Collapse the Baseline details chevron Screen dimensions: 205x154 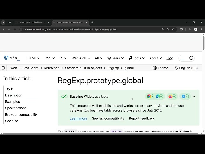click(x=194, y=96)
